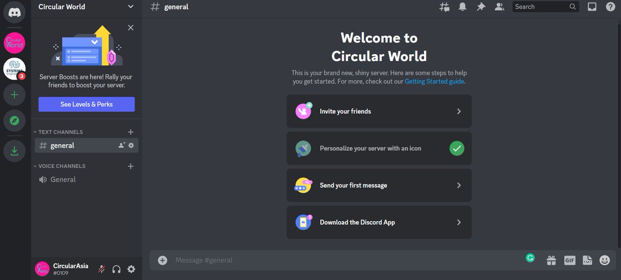Create a new voice channel with plus
The height and width of the screenshot is (280, 621).
(x=130, y=166)
